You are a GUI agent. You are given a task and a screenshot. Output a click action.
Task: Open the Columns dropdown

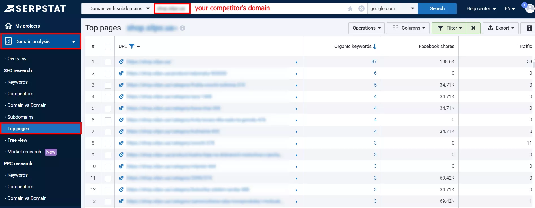pyautogui.click(x=408, y=28)
